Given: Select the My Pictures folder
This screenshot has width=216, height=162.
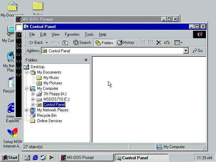Looking at the screenshot, I should 53,83.
